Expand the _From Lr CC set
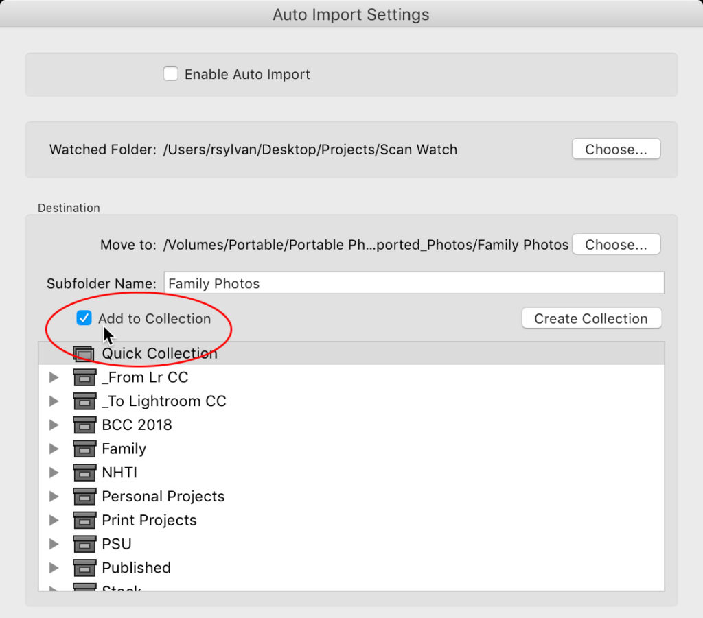Image resolution: width=703 pixels, height=618 pixels. point(54,377)
